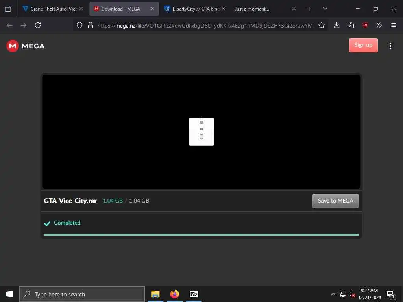Close the Download - MEGA tab
This screenshot has width=403, height=302.
tap(152, 9)
